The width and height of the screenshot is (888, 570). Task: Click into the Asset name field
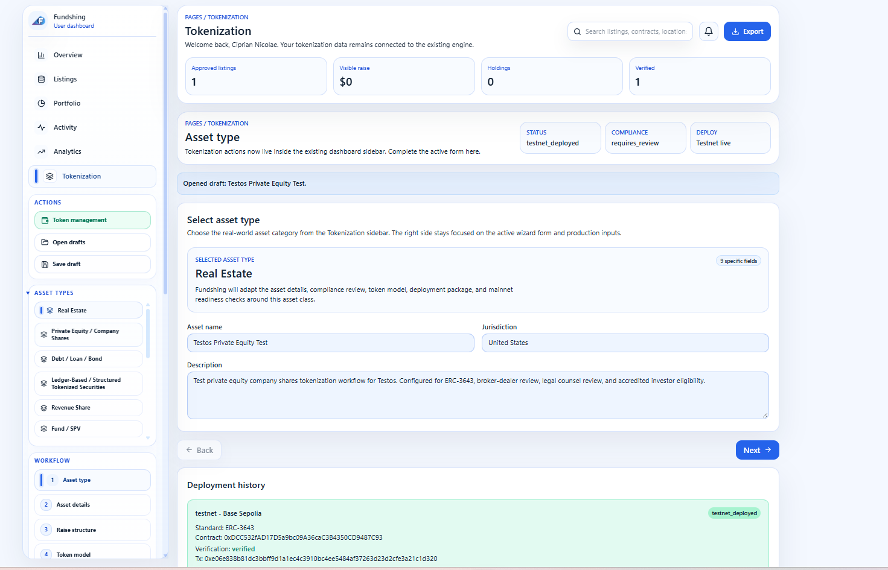[331, 343]
